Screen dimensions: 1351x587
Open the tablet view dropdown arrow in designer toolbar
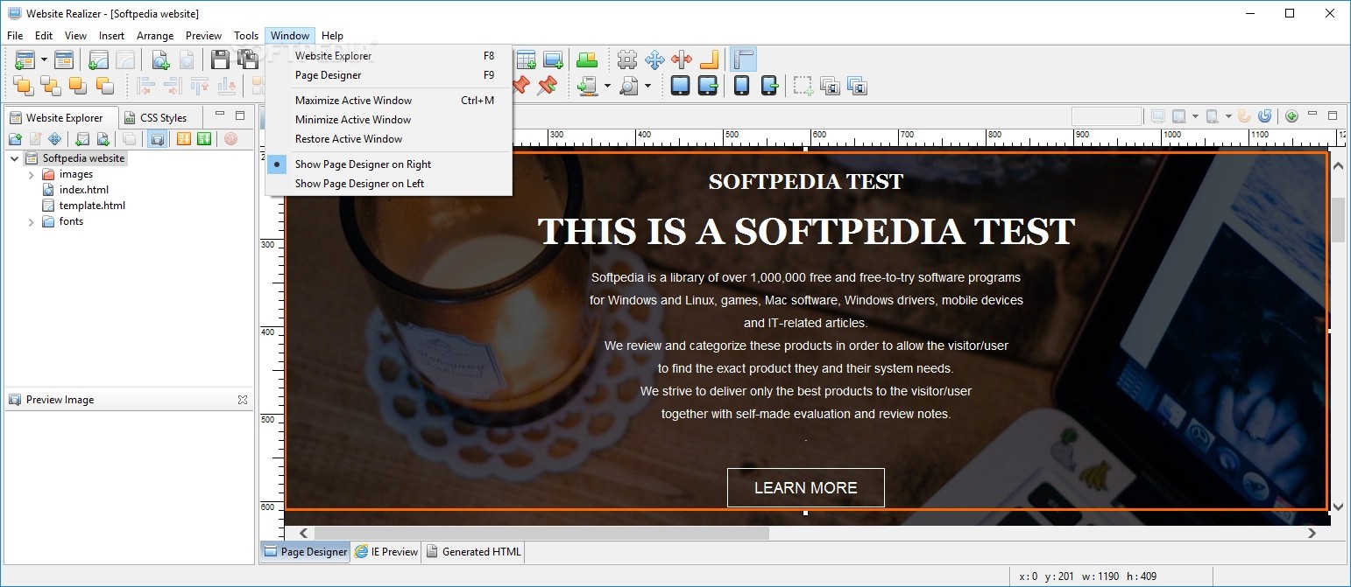(1195, 116)
